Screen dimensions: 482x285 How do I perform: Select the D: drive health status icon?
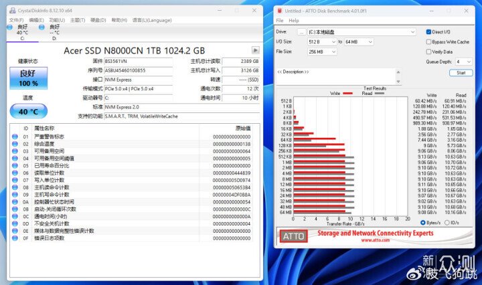(x=42, y=27)
